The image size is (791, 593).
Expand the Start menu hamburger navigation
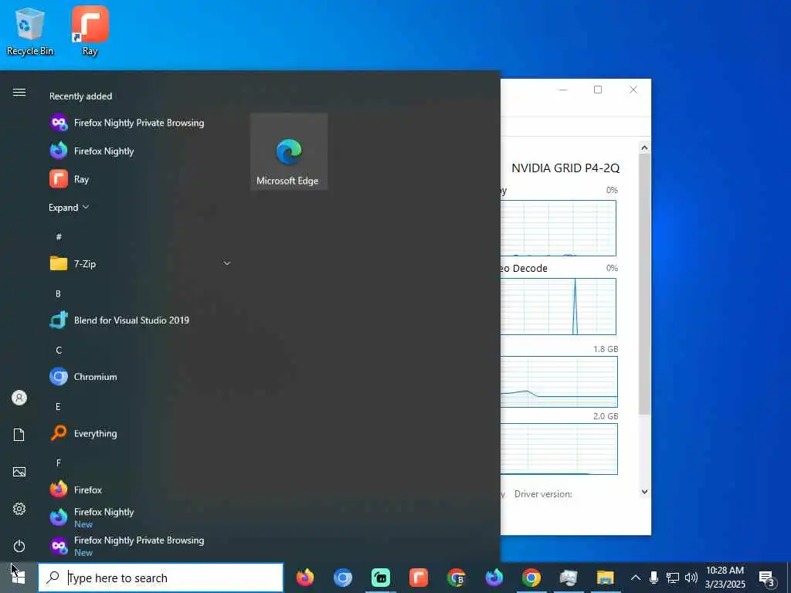click(19, 93)
